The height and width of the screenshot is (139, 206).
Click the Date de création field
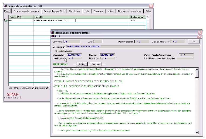[x=142, y=42]
